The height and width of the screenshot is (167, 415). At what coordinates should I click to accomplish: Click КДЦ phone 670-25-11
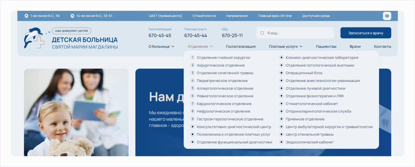(x=232, y=35)
